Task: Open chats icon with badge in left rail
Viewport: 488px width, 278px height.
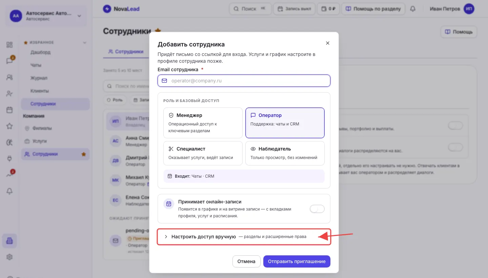Action: [9, 61]
